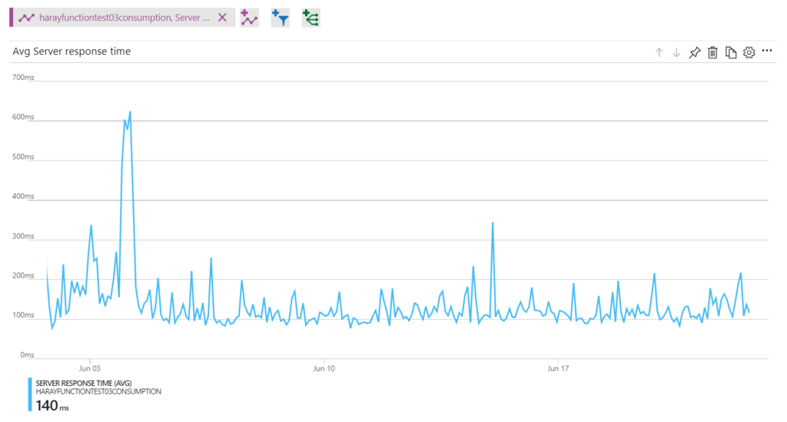Open chart settings gear

(x=749, y=52)
